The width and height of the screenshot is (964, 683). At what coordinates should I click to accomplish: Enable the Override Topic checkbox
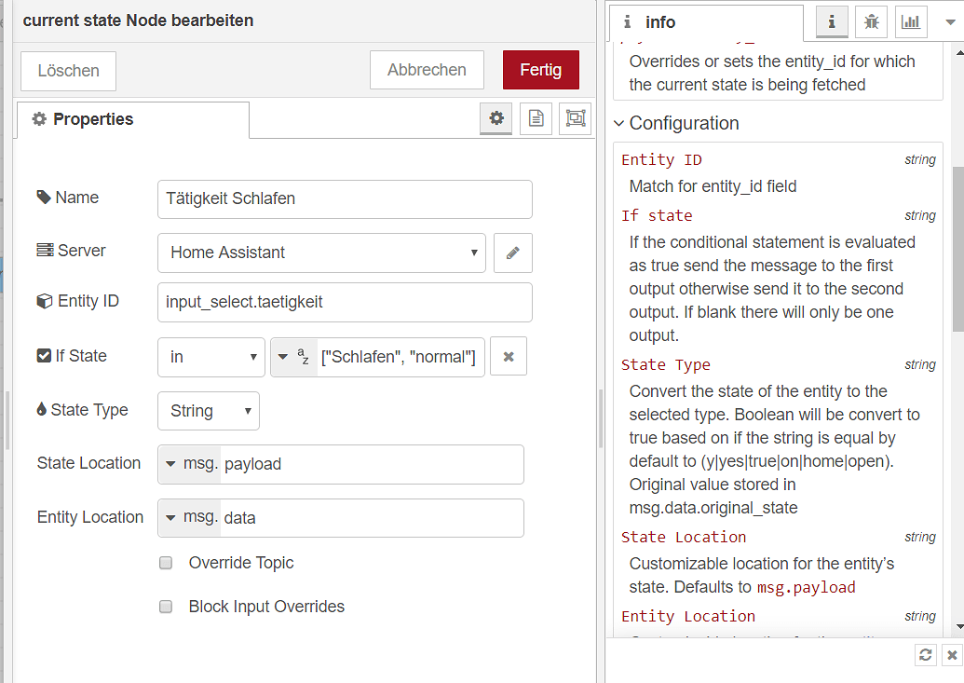(165, 563)
